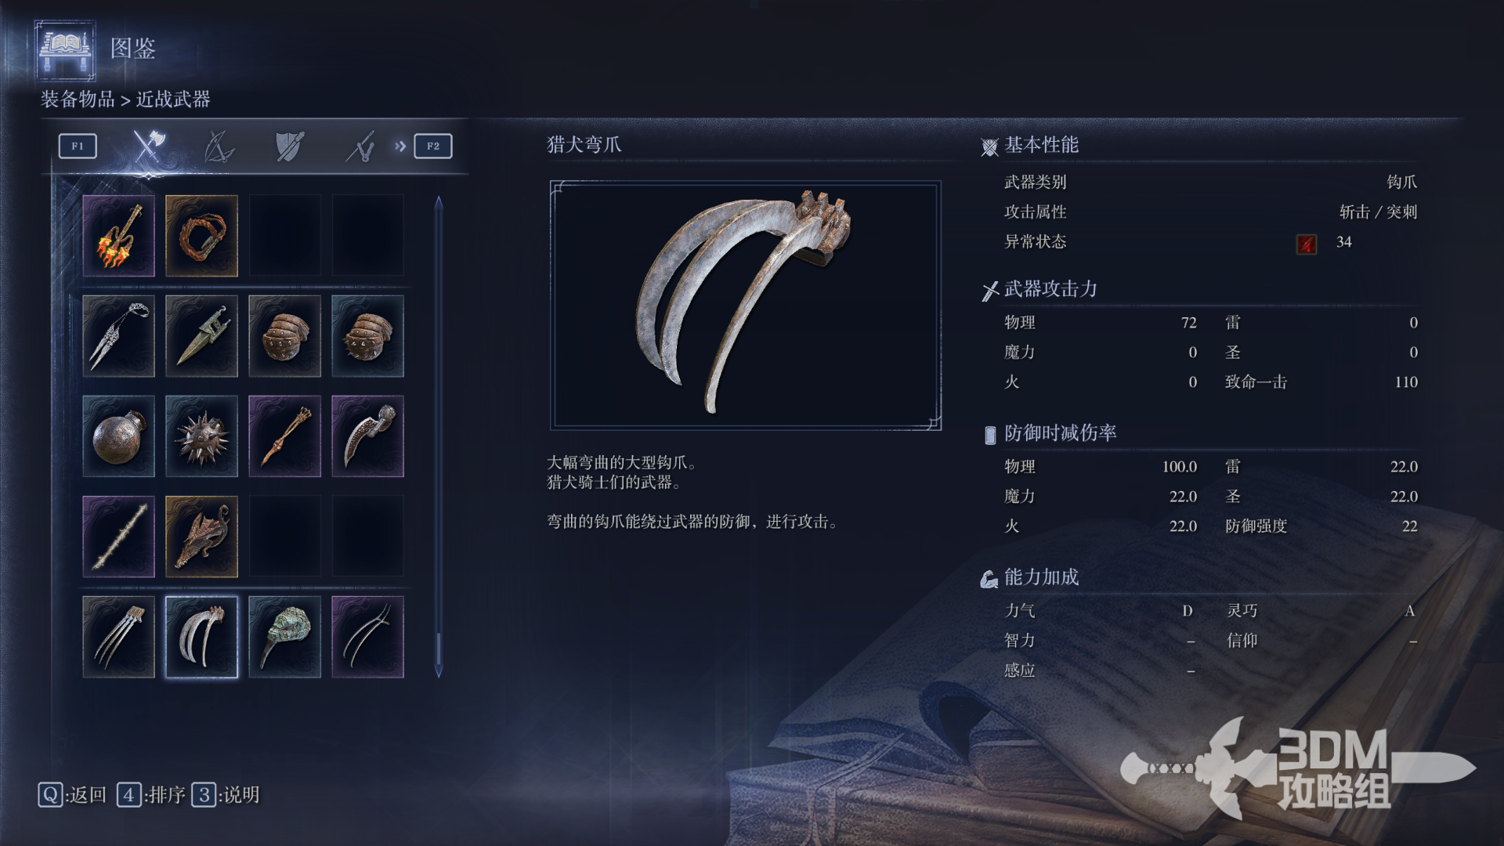Open the shields category tab

(289, 146)
